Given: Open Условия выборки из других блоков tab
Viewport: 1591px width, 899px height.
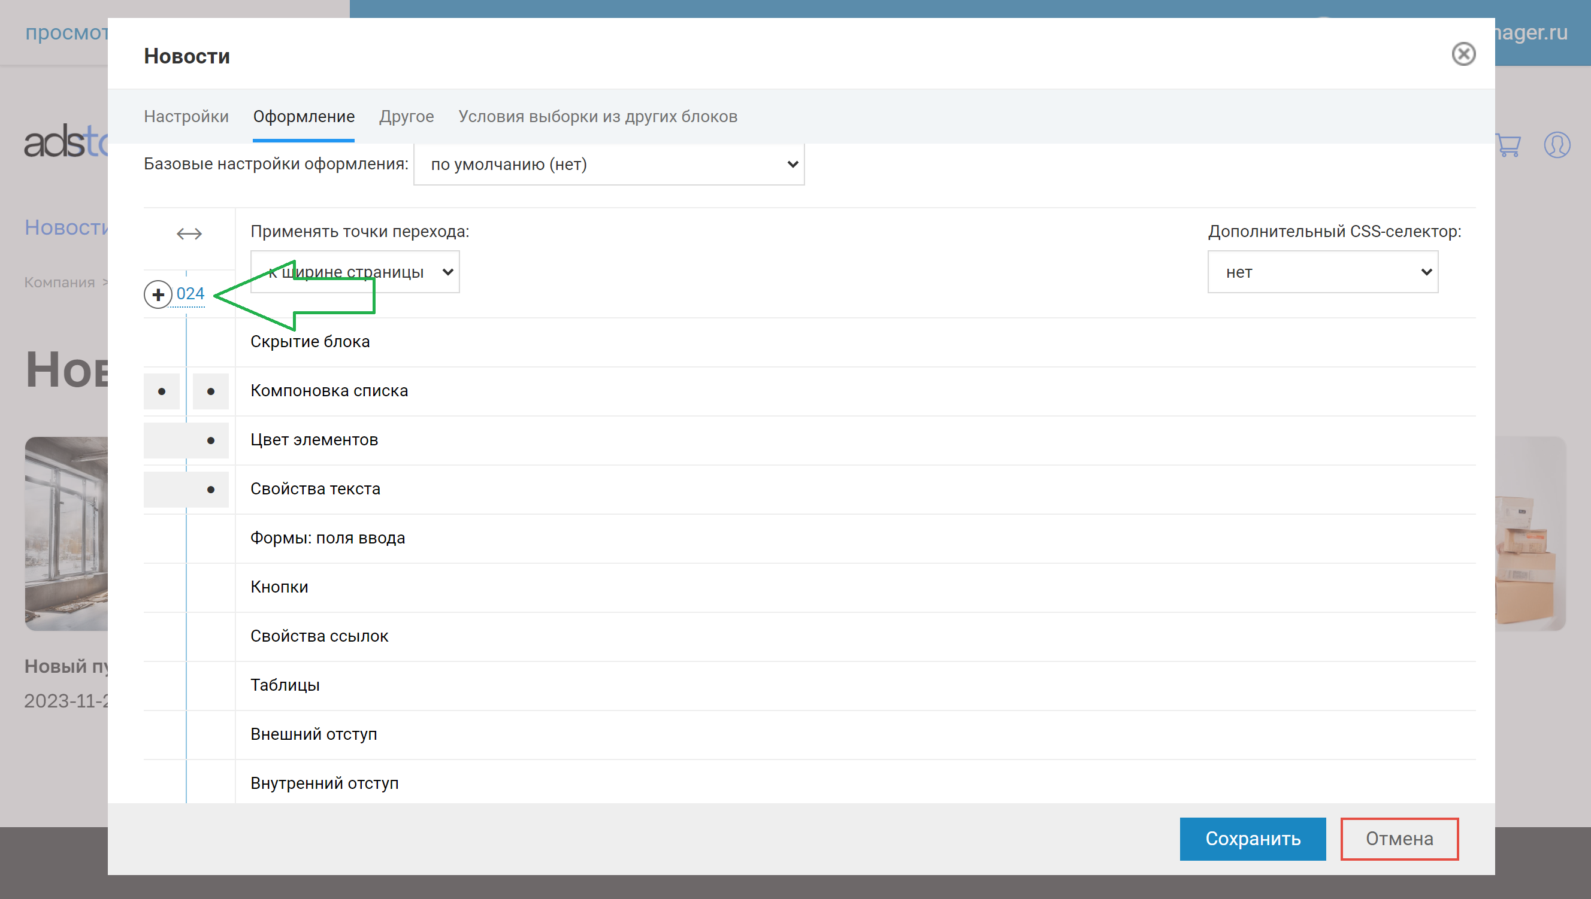Looking at the screenshot, I should (597, 117).
